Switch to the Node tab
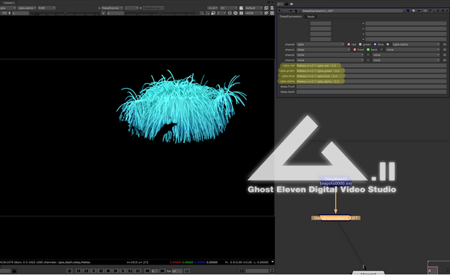The image size is (450, 276). [x=311, y=17]
